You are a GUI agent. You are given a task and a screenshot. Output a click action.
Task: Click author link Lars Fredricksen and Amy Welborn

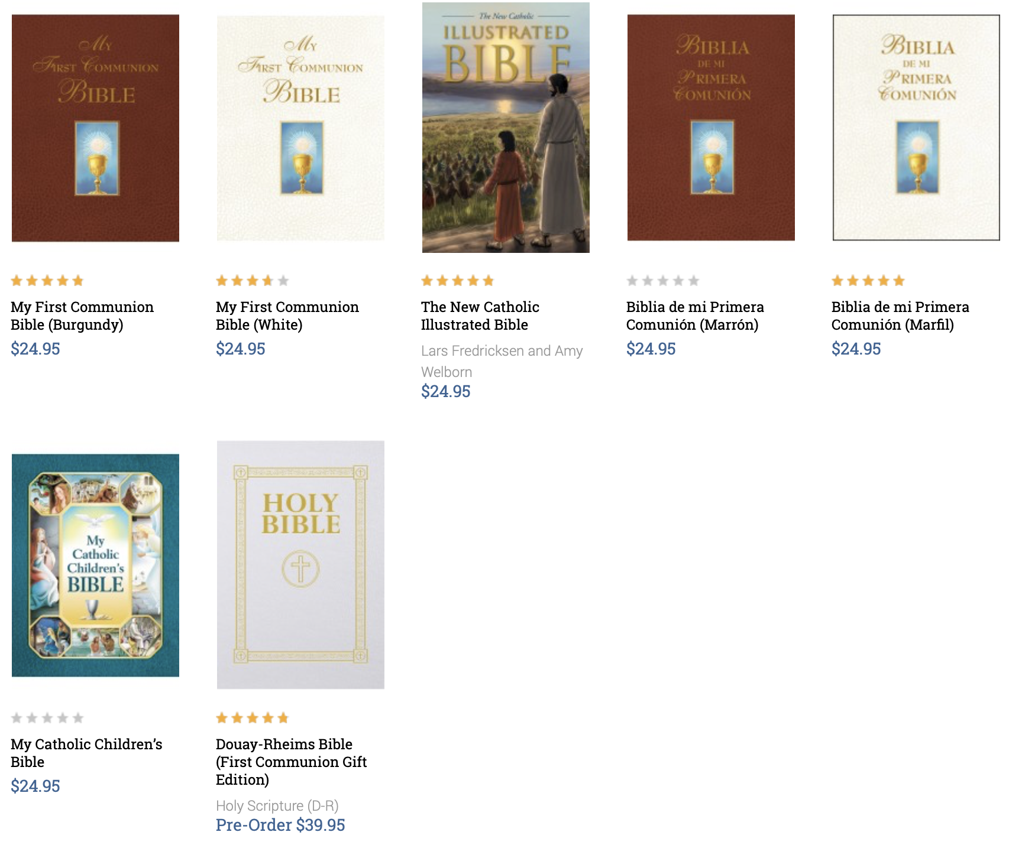click(x=502, y=361)
